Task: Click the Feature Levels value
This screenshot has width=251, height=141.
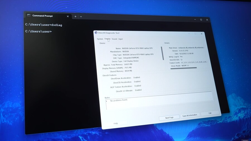Action: click(194, 62)
